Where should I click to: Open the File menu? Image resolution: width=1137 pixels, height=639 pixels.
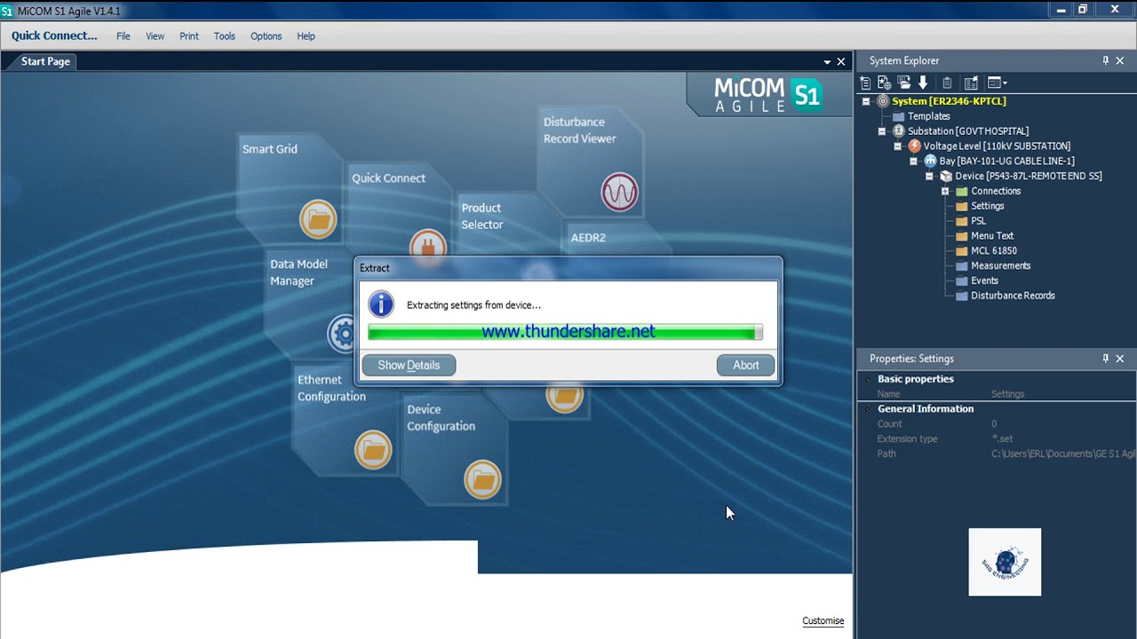click(123, 36)
